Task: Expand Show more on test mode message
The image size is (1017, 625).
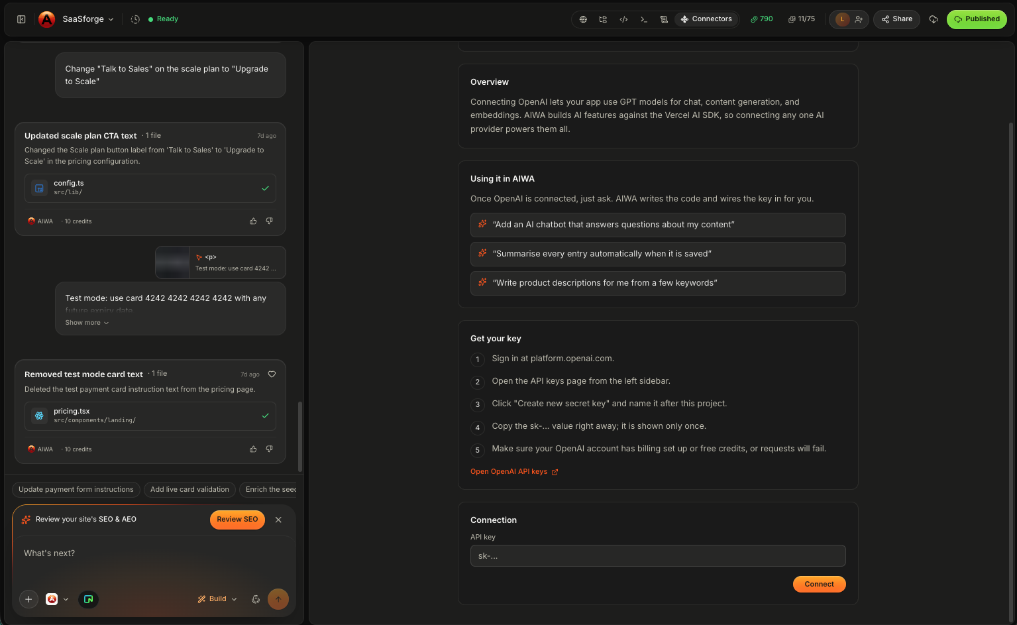Action: tap(87, 323)
